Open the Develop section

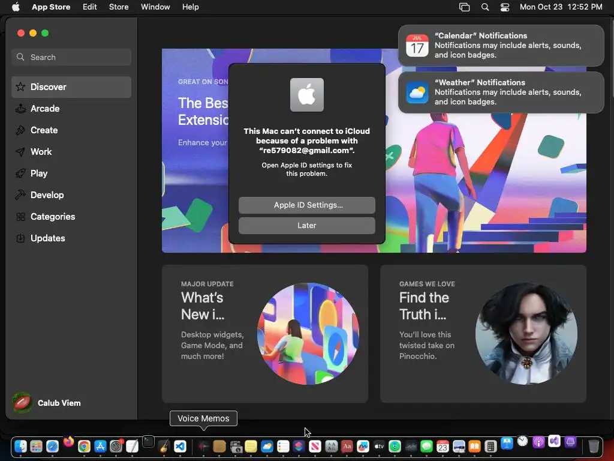point(71,195)
